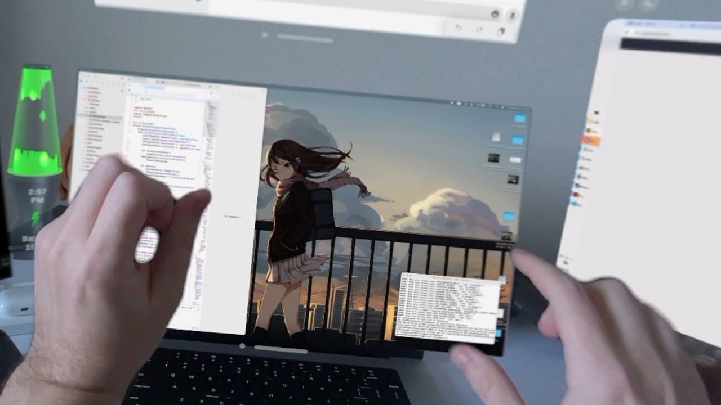Open the blue folder beside the white disk icon

click(x=518, y=139)
